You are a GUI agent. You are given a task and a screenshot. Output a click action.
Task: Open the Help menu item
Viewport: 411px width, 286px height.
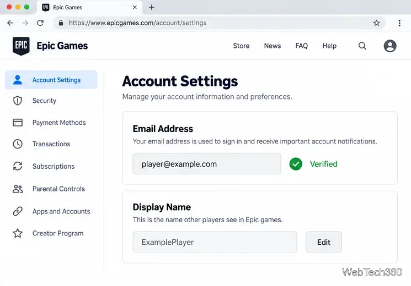coord(329,46)
